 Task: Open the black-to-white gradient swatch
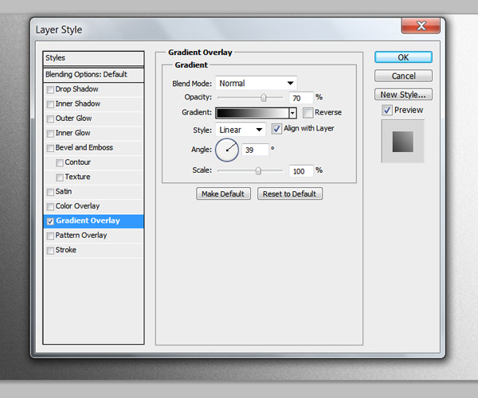tap(253, 113)
